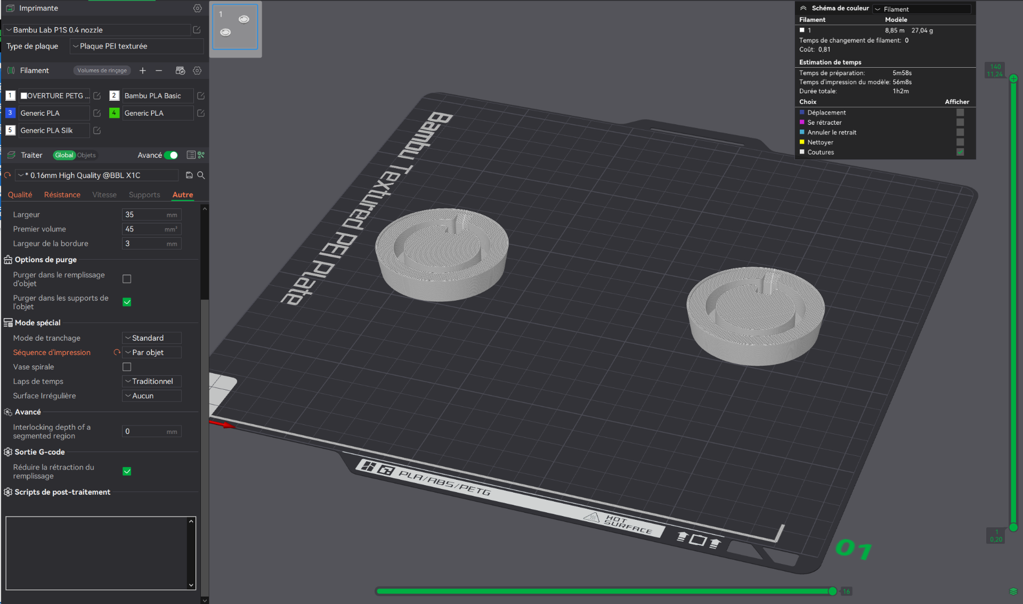The image size is (1023, 604).
Task: Edit the Bambu Lab P1S printer preset
Action: [197, 30]
